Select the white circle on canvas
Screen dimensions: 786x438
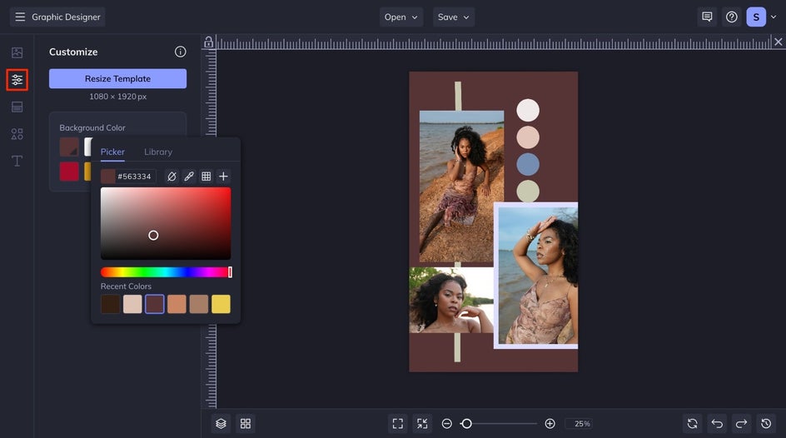pos(528,110)
